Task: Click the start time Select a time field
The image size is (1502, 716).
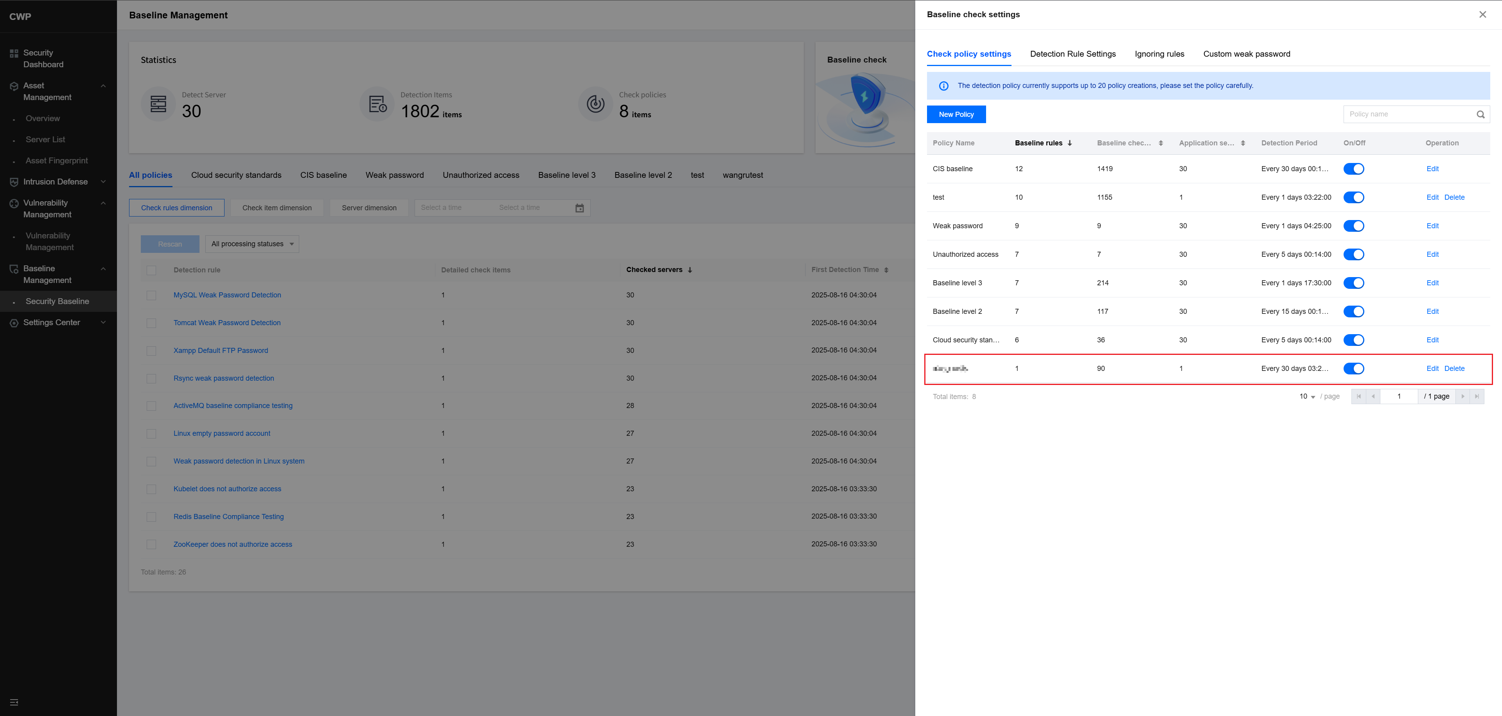Action: click(441, 208)
